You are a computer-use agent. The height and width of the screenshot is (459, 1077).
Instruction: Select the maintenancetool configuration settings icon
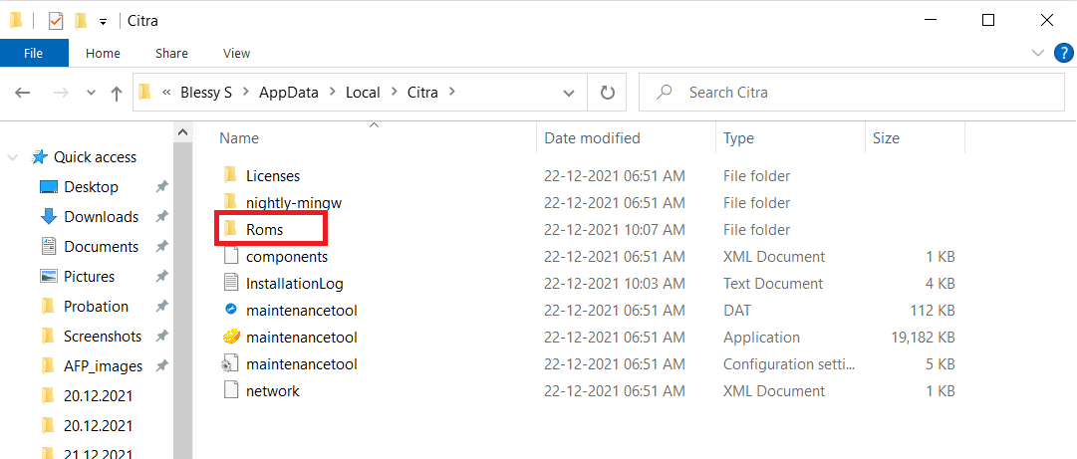pyautogui.click(x=230, y=364)
